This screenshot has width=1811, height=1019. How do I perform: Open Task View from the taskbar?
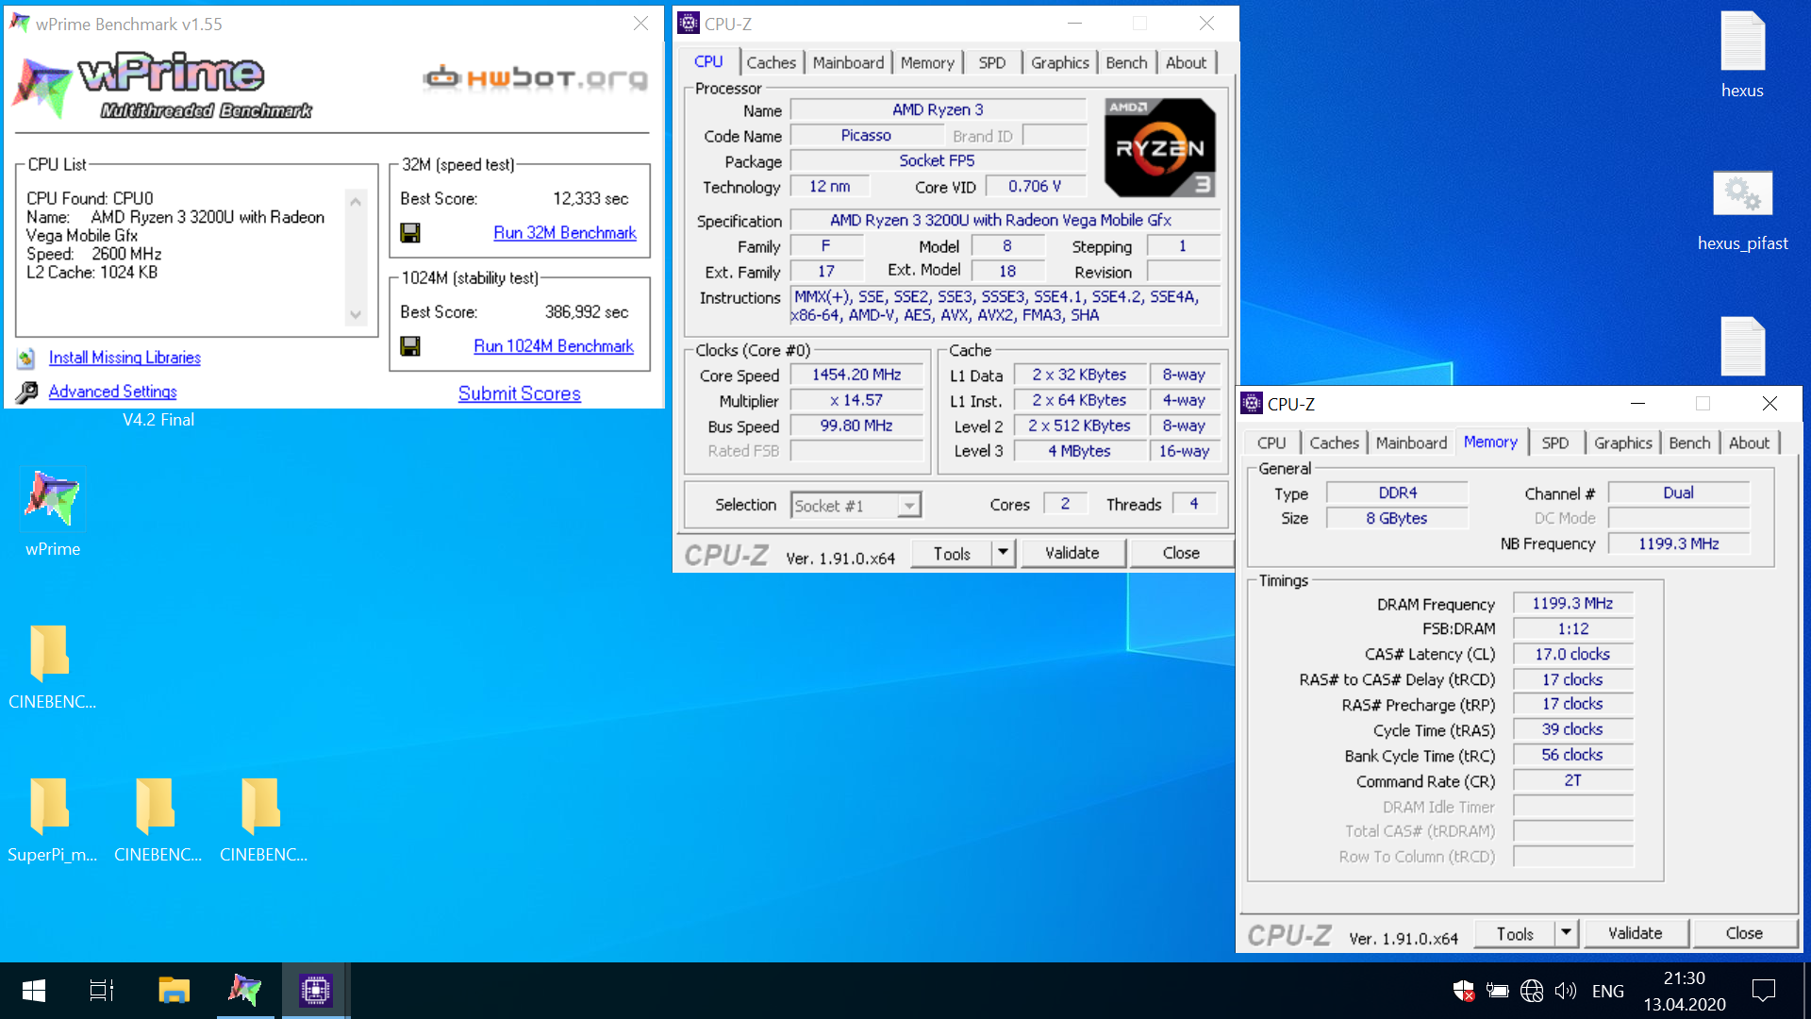pos(102,991)
